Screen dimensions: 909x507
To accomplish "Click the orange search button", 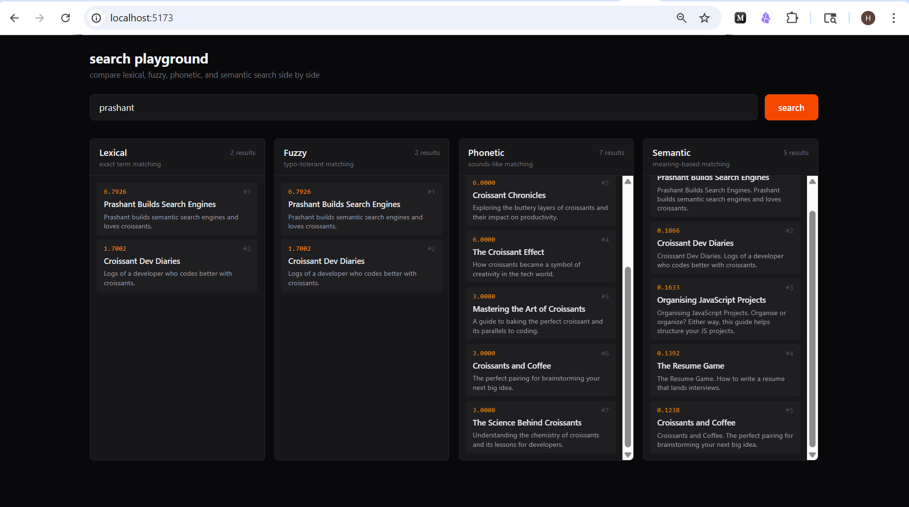I will [791, 108].
